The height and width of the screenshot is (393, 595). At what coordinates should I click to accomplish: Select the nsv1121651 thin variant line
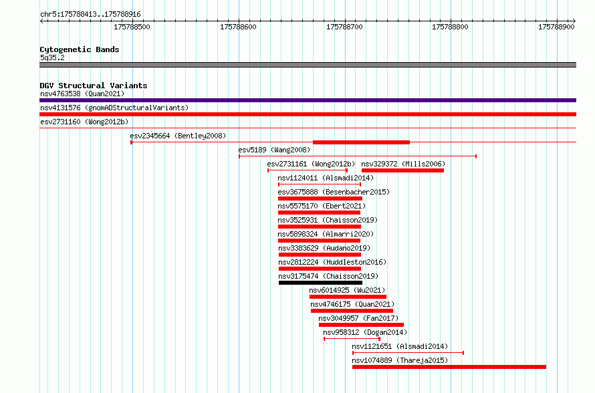[x=408, y=353]
